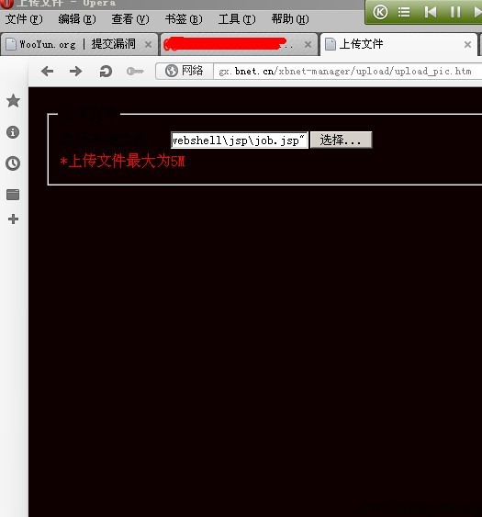The height and width of the screenshot is (517, 482).
Task: Click the 网络 label in address badge
Action: tap(193, 71)
